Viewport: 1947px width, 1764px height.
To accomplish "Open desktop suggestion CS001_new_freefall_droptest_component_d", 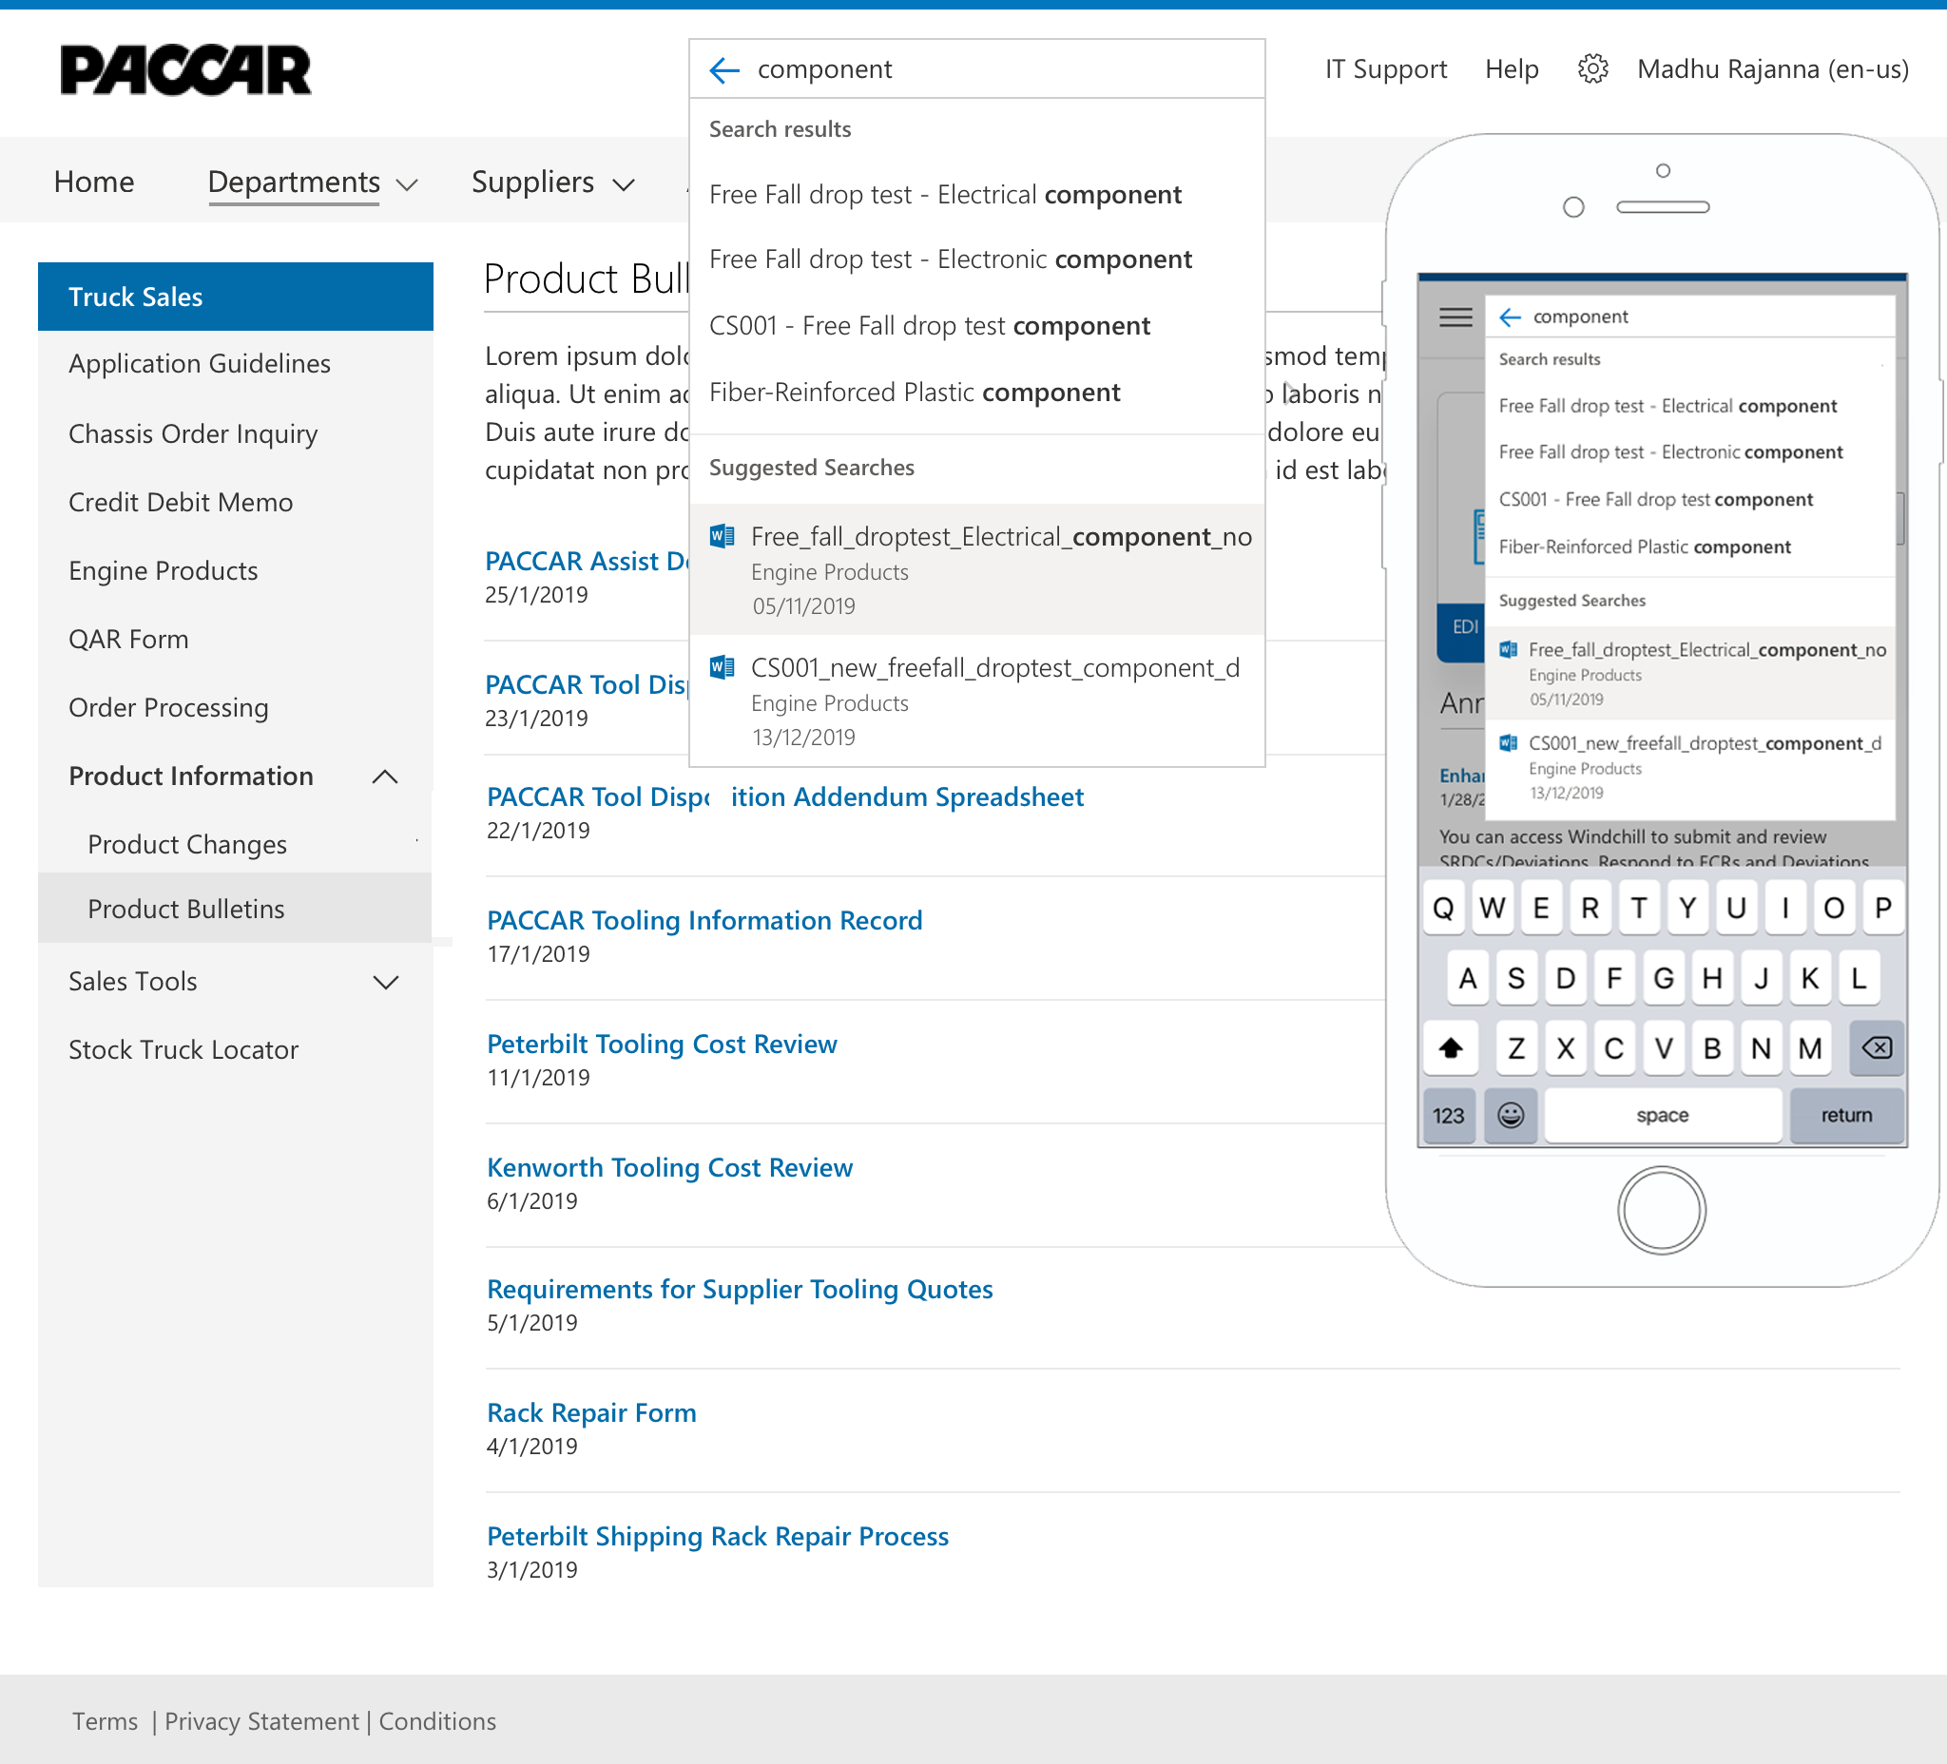I will (977, 701).
